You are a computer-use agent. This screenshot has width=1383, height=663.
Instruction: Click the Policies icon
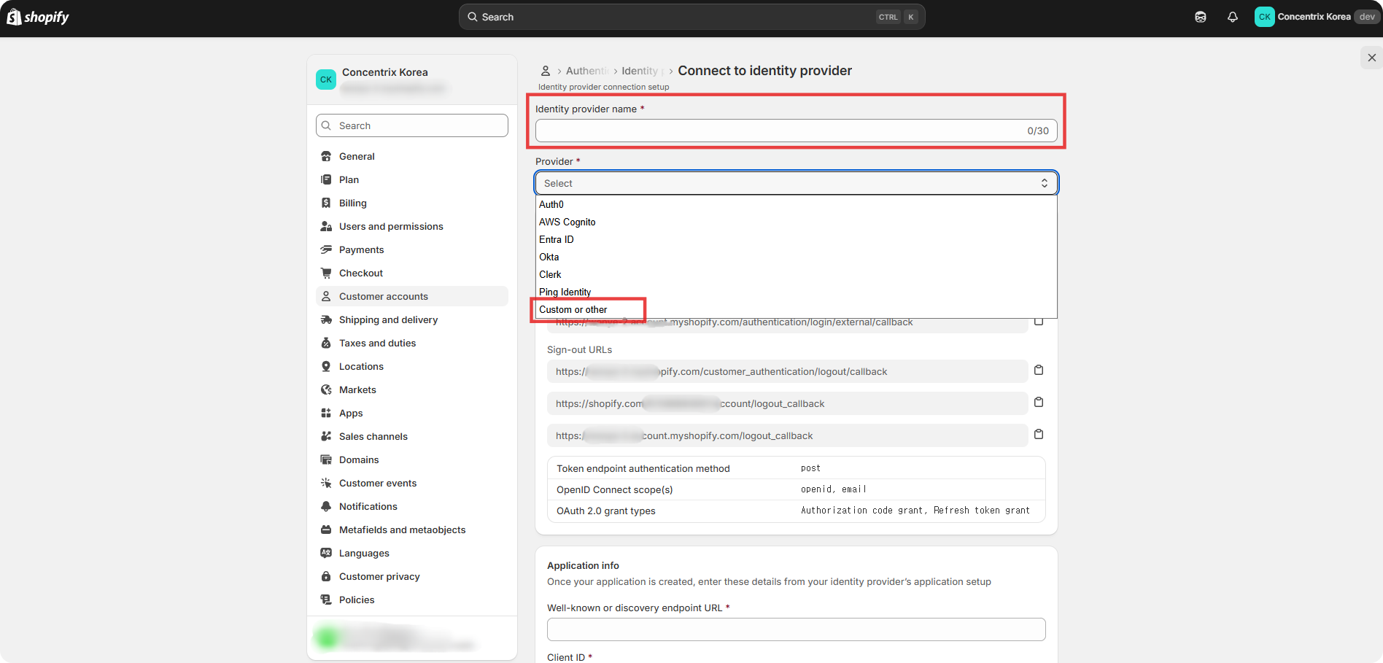(x=326, y=600)
